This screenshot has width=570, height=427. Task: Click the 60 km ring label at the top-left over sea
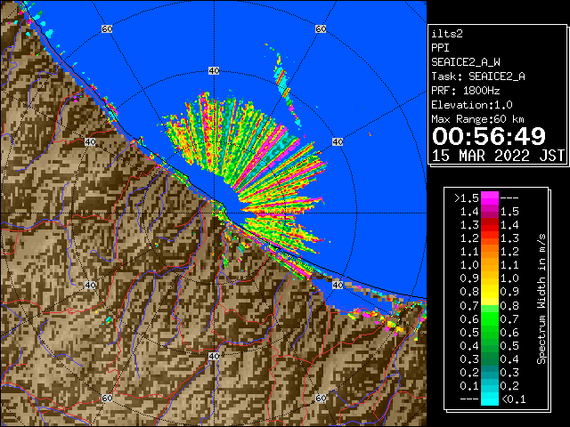[107, 28]
